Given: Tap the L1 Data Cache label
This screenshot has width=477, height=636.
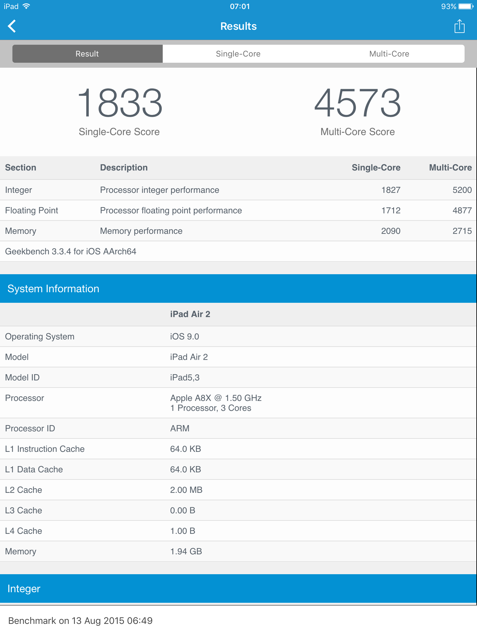Looking at the screenshot, I should point(34,470).
